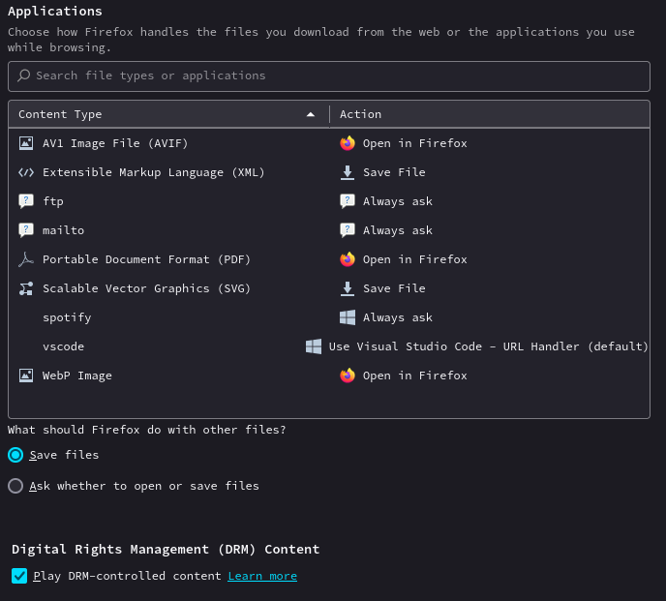Click the WebP Image type icon
This screenshot has height=601, width=666.
pos(26,376)
